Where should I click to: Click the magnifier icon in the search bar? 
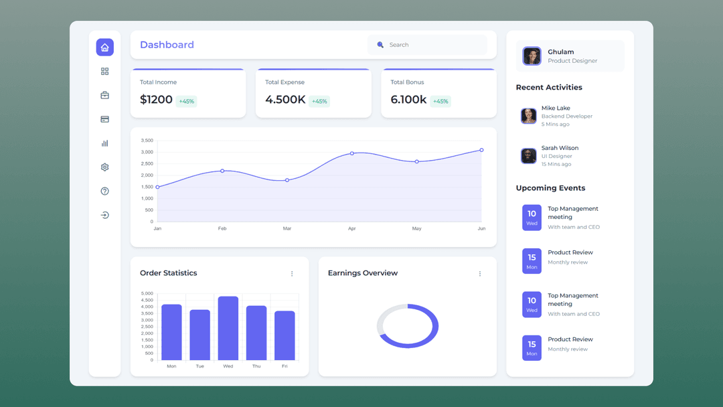click(380, 44)
